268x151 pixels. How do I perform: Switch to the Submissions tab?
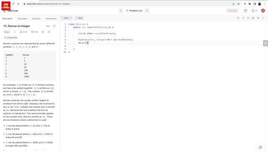click(x=51, y=18)
